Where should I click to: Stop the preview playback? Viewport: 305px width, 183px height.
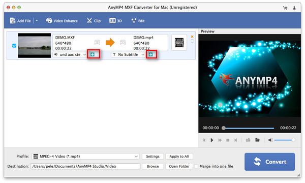228,140
